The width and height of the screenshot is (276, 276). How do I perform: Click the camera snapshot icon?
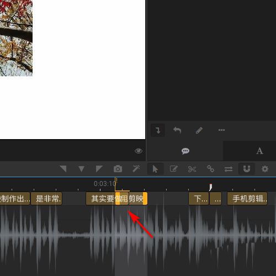tap(118, 169)
